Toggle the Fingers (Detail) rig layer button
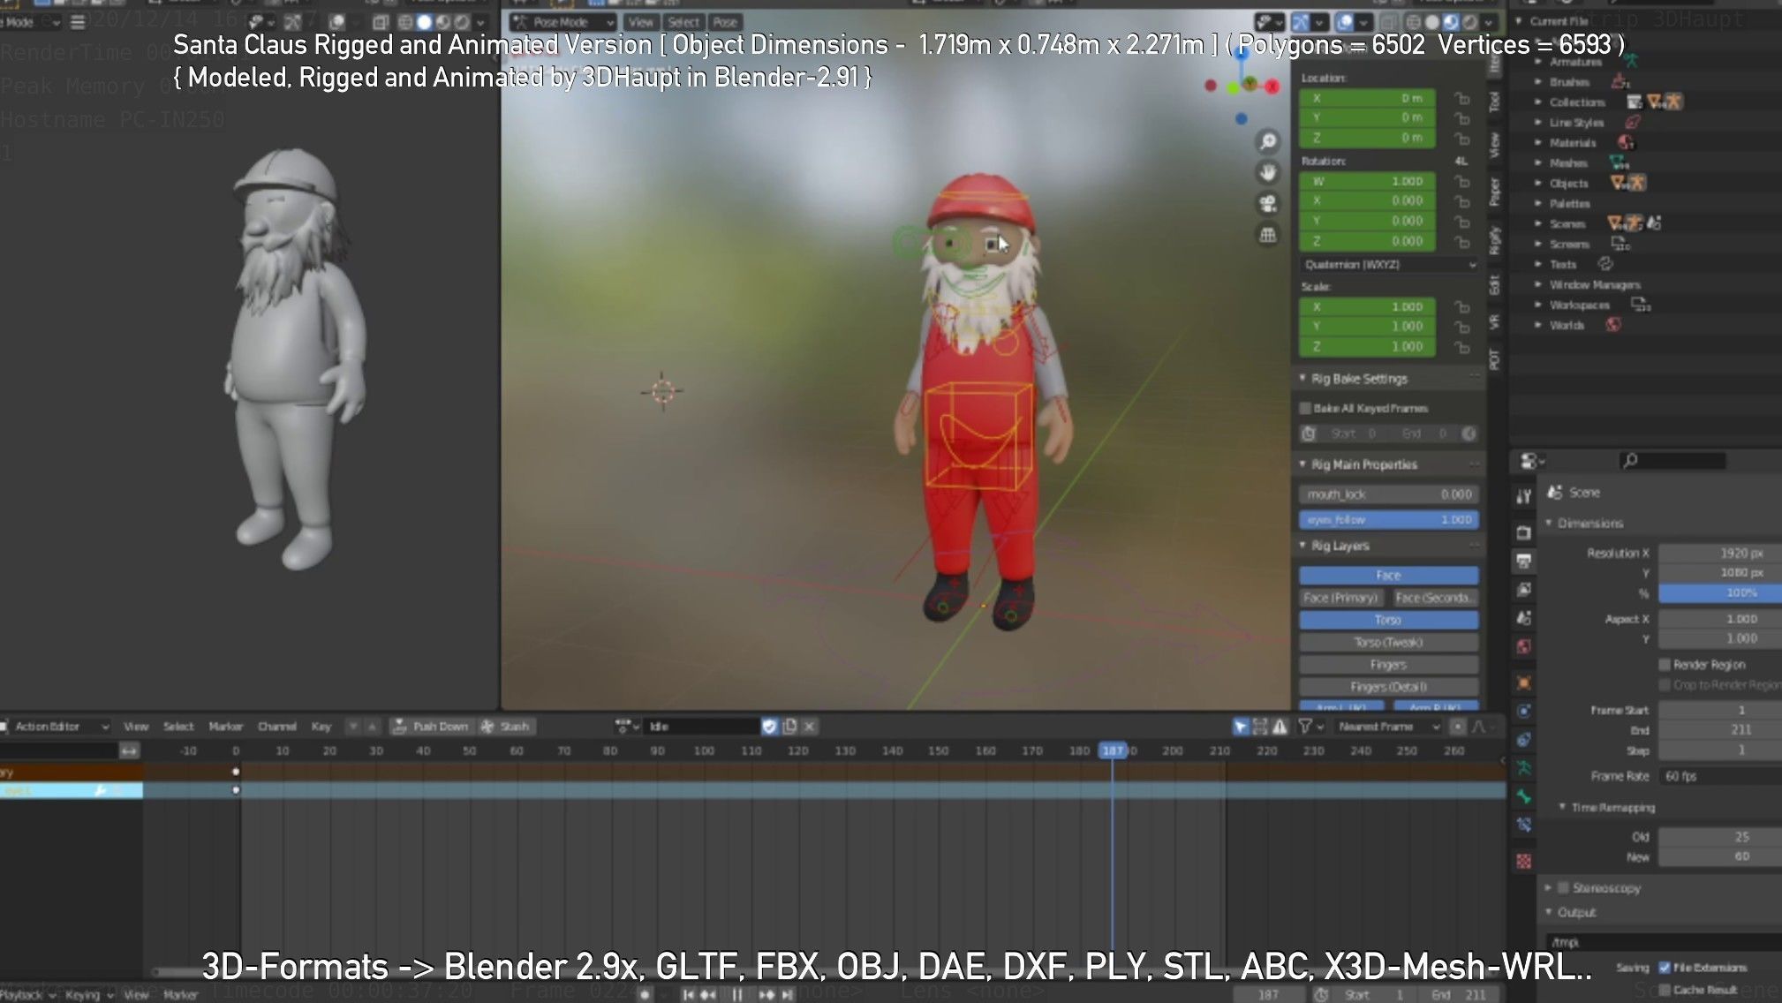 coord(1388,686)
